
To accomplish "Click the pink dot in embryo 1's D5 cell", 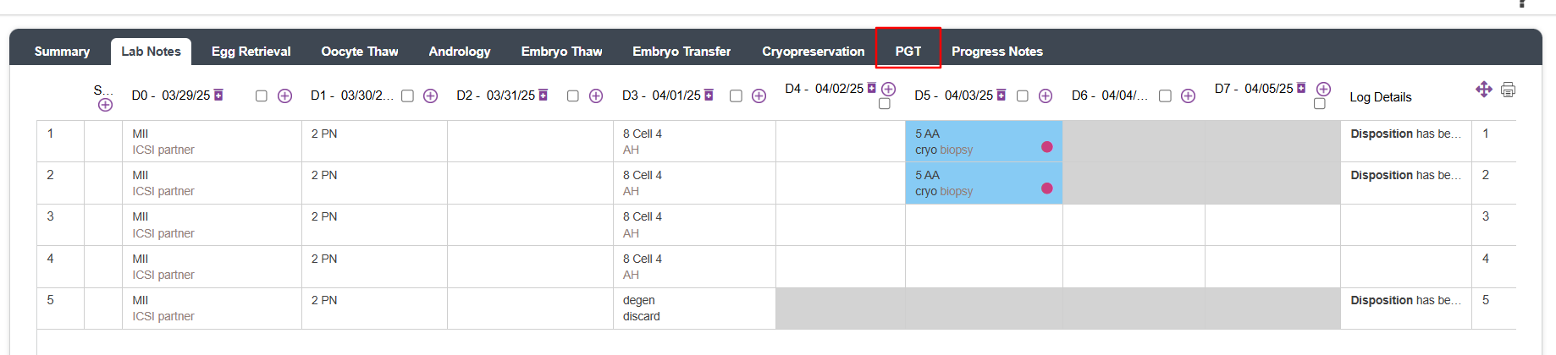I will tap(1047, 147).
